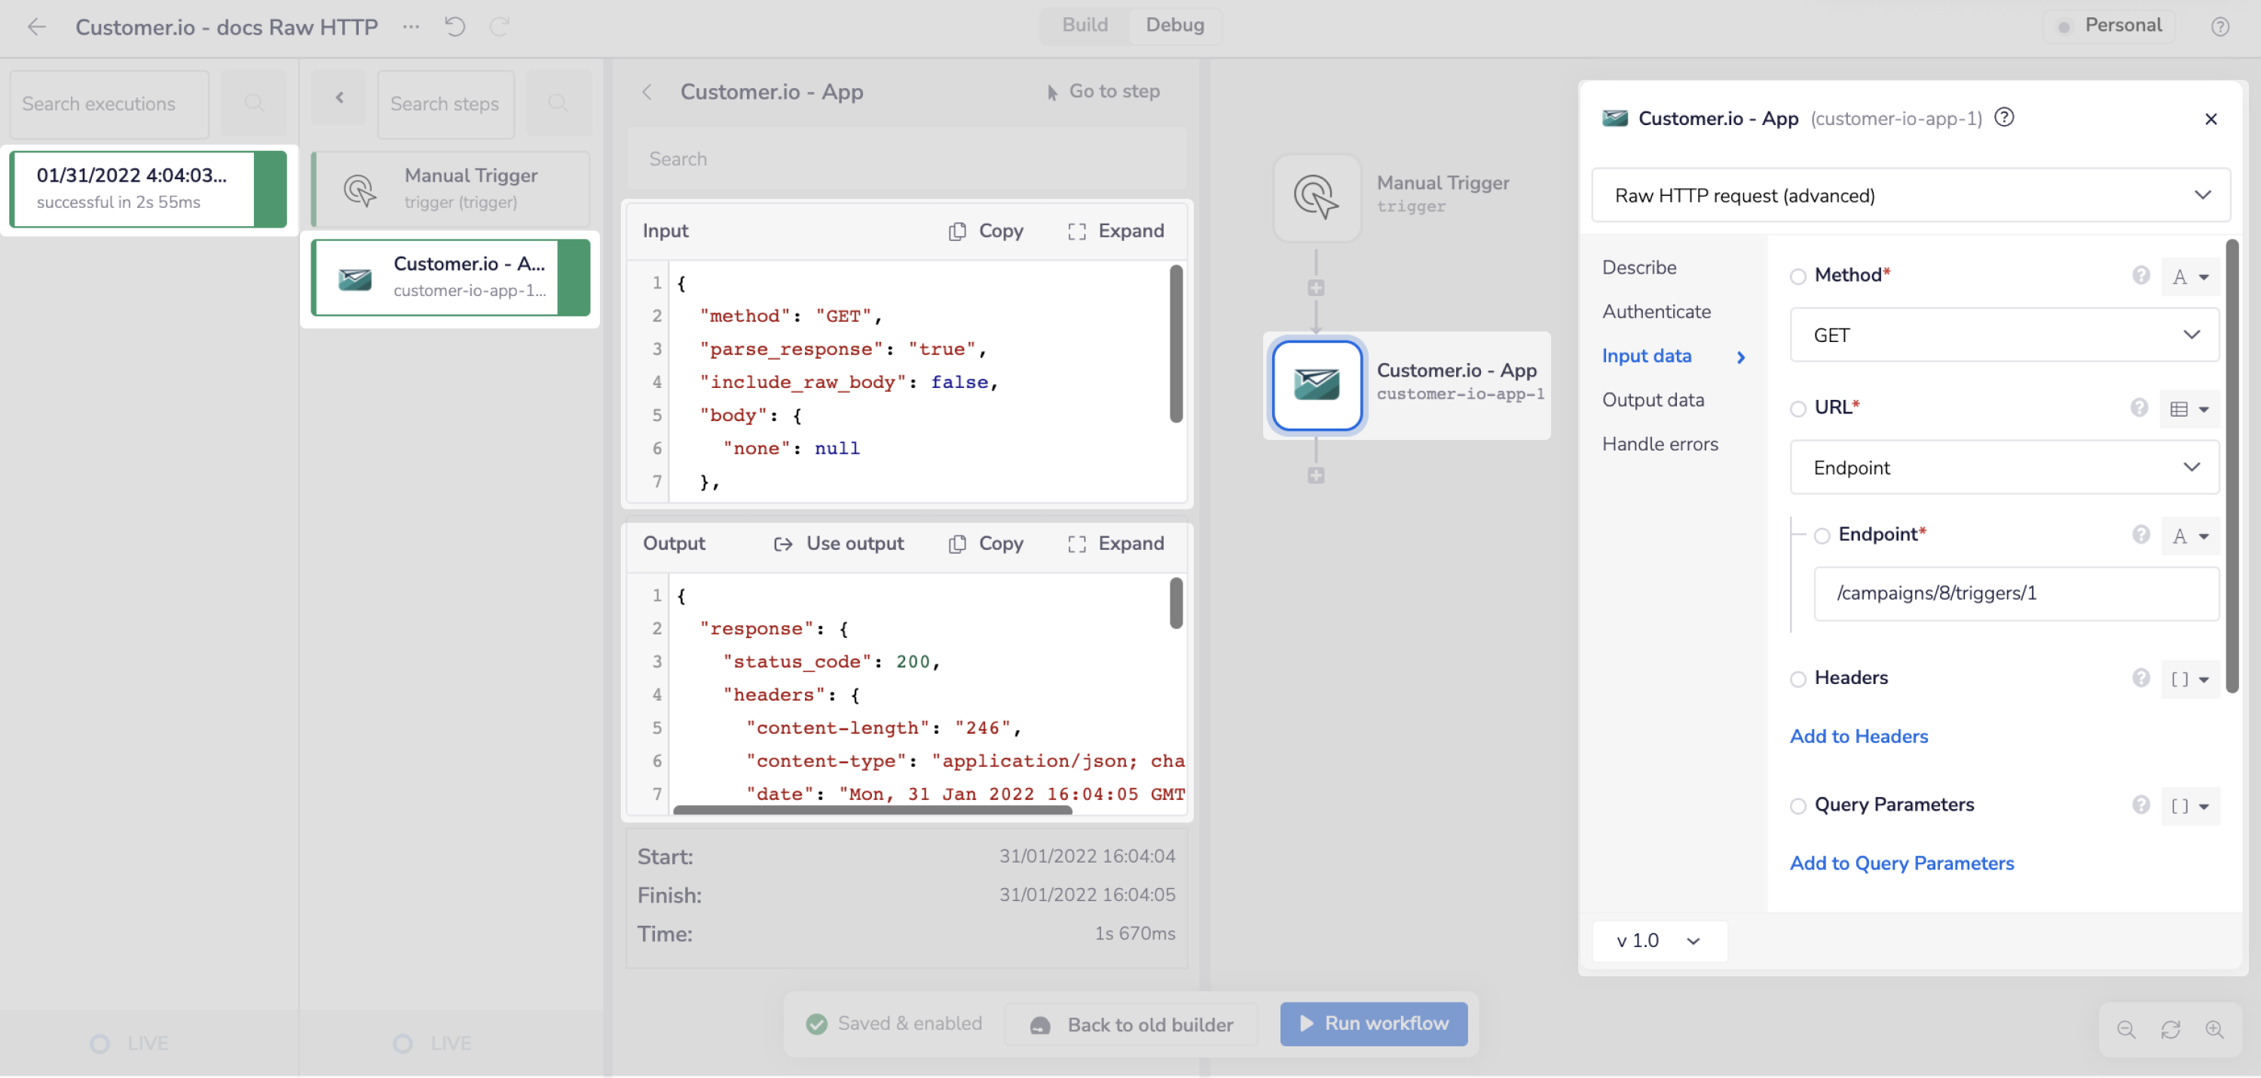
Task: Click the back arrow next to workflow title
Action: [x=38, y=27]
